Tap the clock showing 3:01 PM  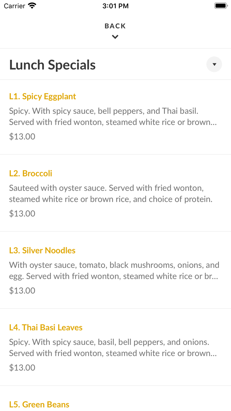(115, 5)
